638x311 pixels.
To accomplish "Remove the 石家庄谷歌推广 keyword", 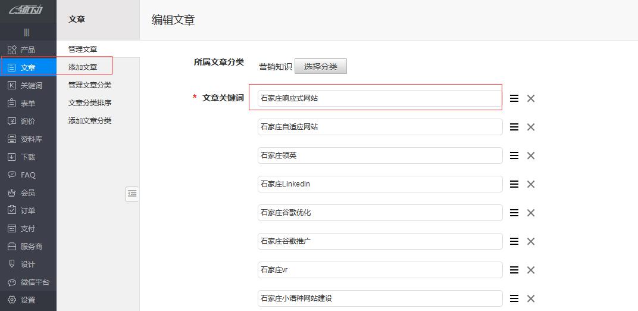I will point(531,241).
